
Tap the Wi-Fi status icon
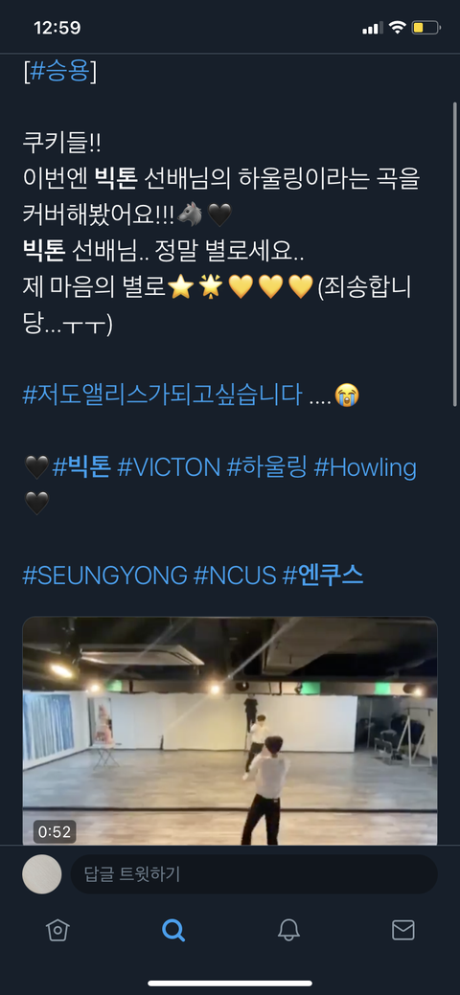[397, 28]
